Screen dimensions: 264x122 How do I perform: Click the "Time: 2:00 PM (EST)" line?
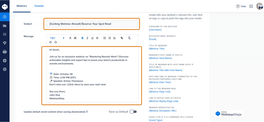[63, 77]
